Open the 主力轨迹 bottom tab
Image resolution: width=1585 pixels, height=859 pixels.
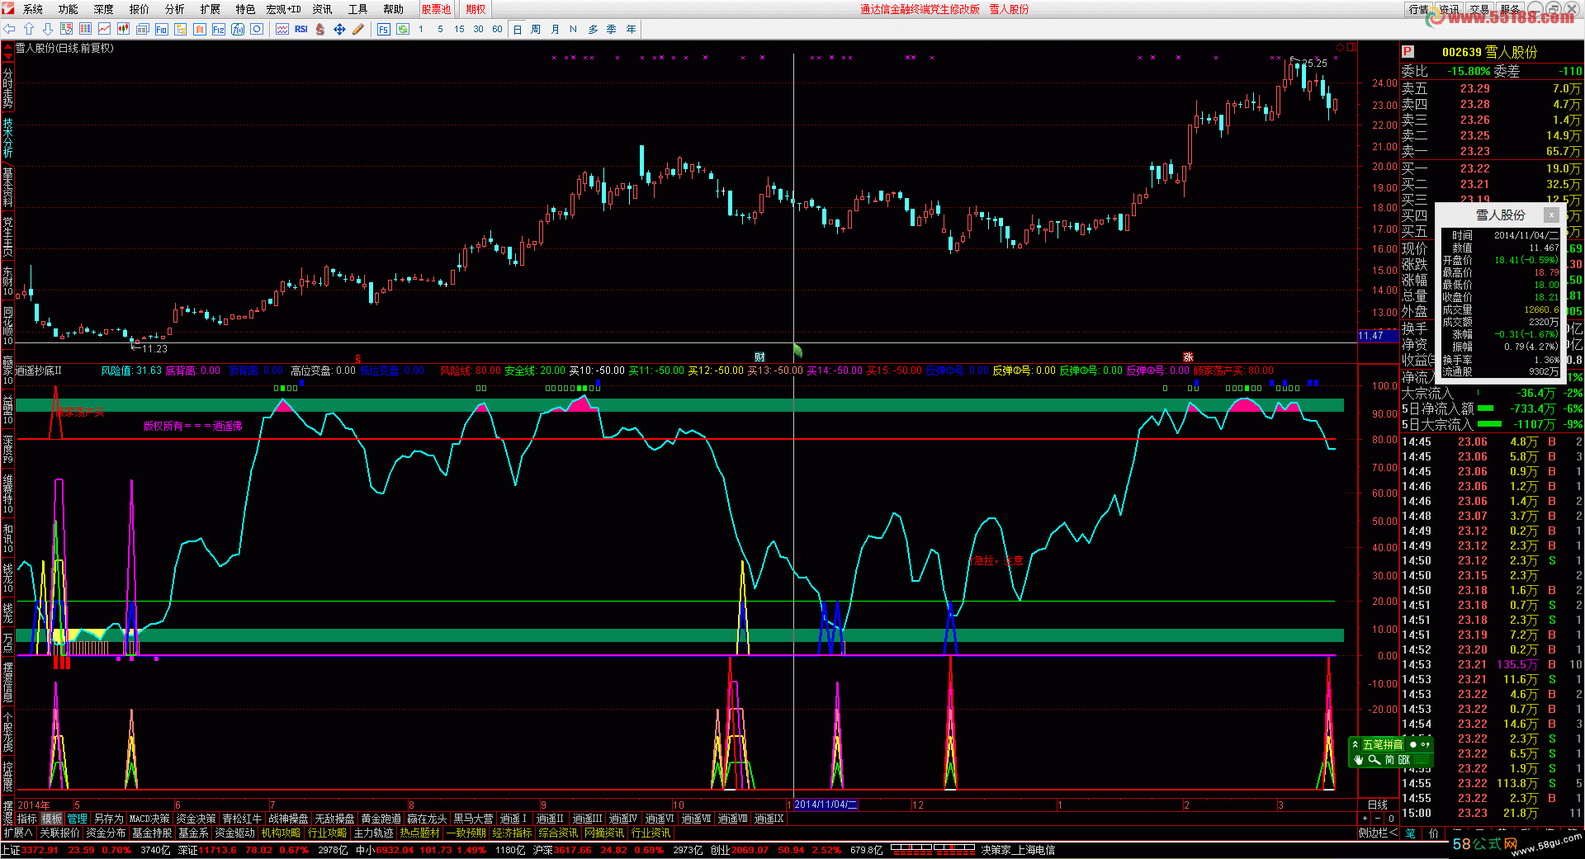point(374,833)
